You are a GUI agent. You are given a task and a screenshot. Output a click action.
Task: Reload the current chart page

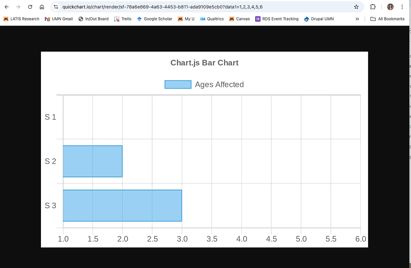pyautogui.click(x=30, y=7)
